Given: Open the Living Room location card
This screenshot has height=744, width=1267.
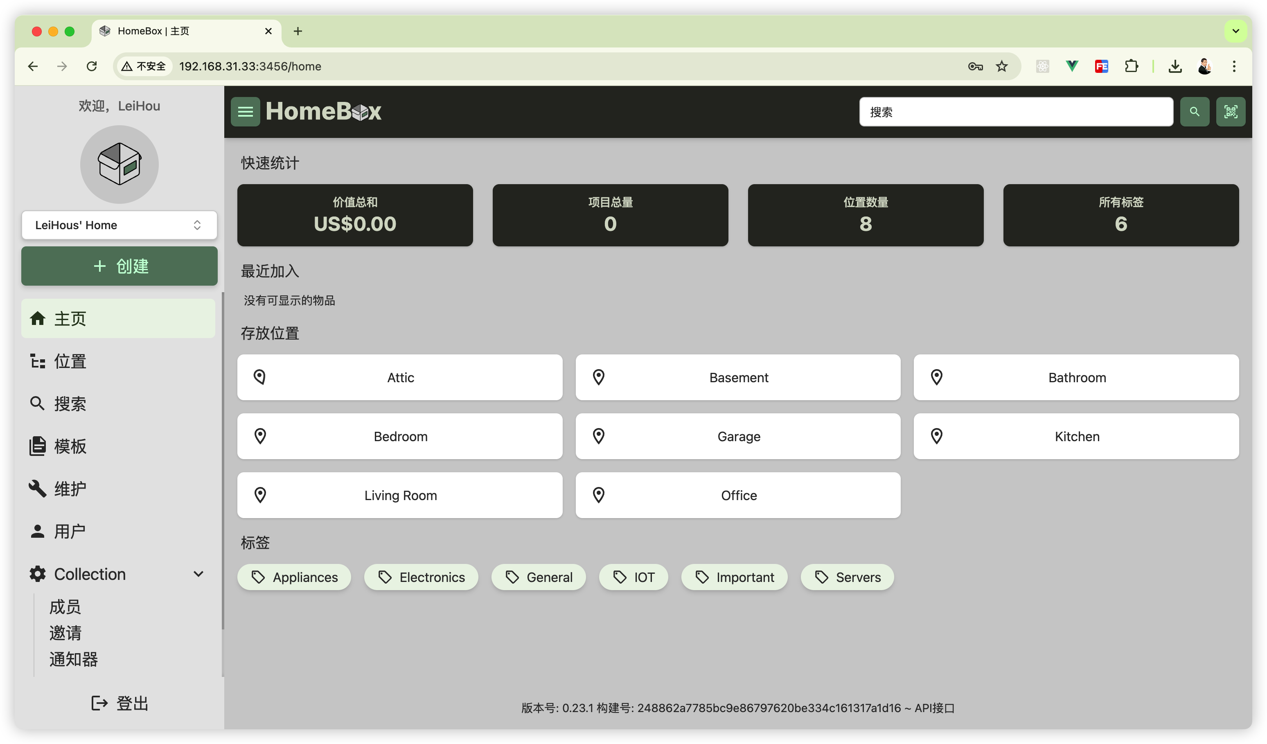Looking at the screenshot, I should (x=400, y=495).
